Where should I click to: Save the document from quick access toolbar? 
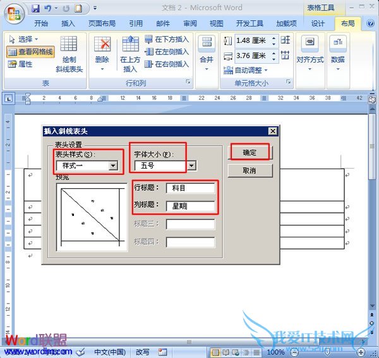click(35, 8)
